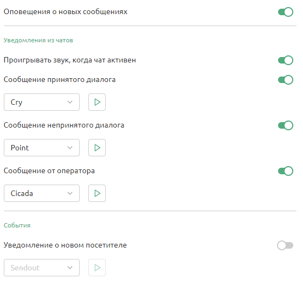Open the Sendout sound dropdown
This screenshot has width=303, height=285.
point(42,268)
